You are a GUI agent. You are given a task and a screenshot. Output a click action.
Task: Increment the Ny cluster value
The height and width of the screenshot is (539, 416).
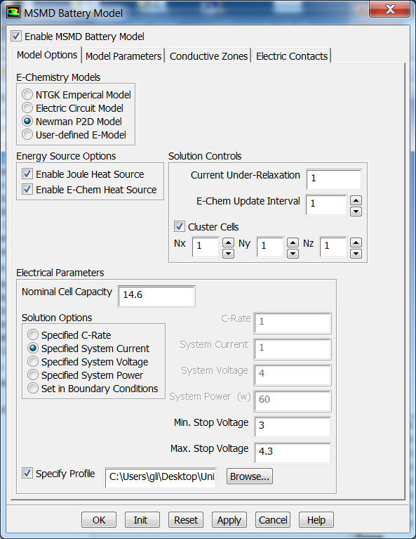coord(293,242)
